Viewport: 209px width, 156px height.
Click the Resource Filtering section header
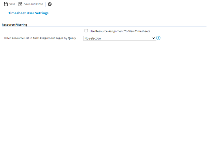tap(15, 25)
